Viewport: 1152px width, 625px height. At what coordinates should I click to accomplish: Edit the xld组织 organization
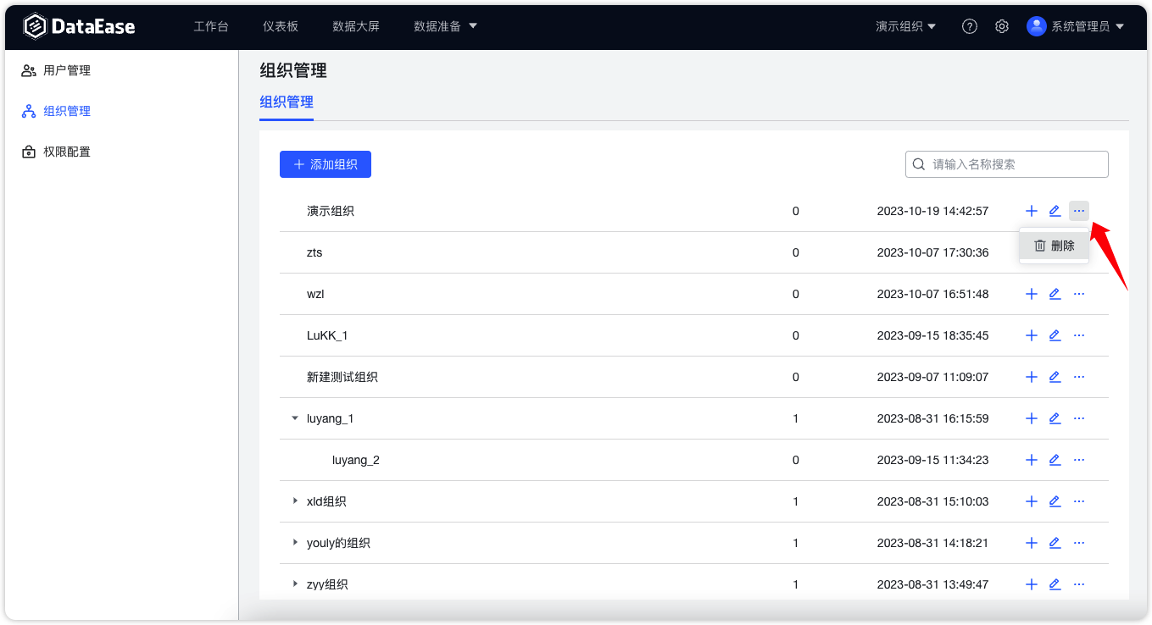tap(1055, 501)
